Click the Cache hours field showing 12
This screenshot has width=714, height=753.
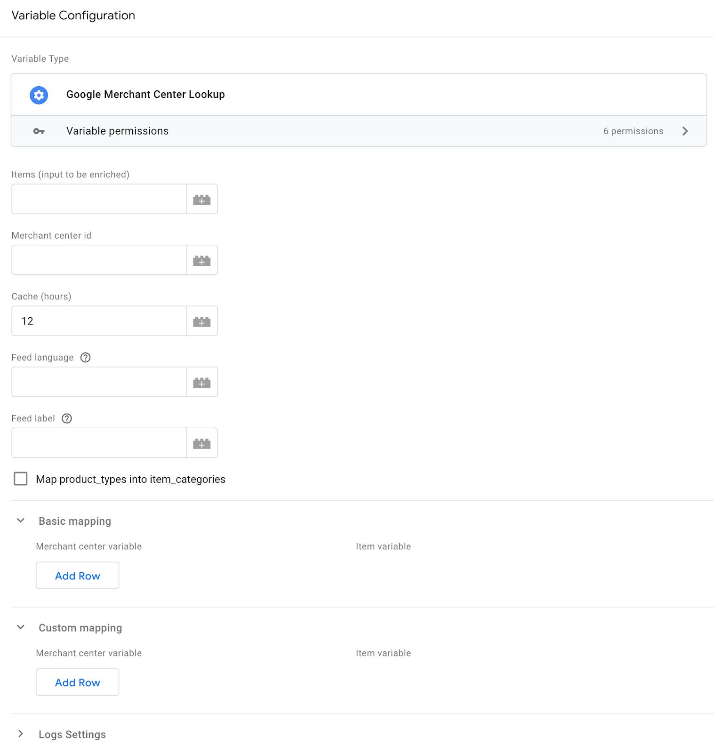[x=99, y=321]
